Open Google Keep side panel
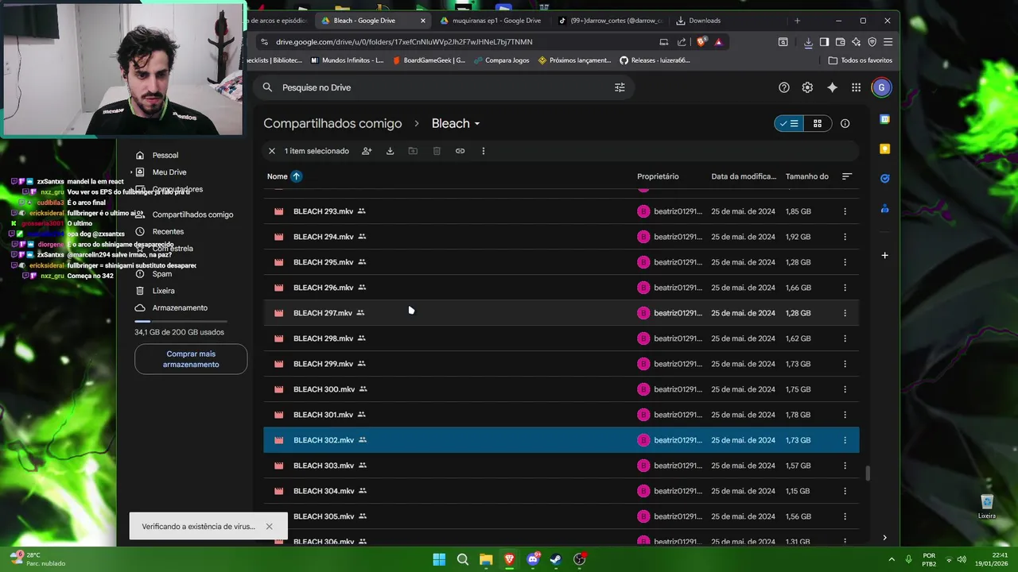 pos(884,149)
